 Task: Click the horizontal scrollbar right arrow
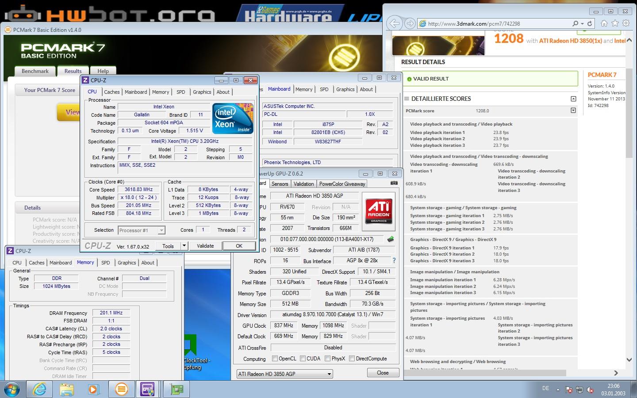[x=615, y=373]
